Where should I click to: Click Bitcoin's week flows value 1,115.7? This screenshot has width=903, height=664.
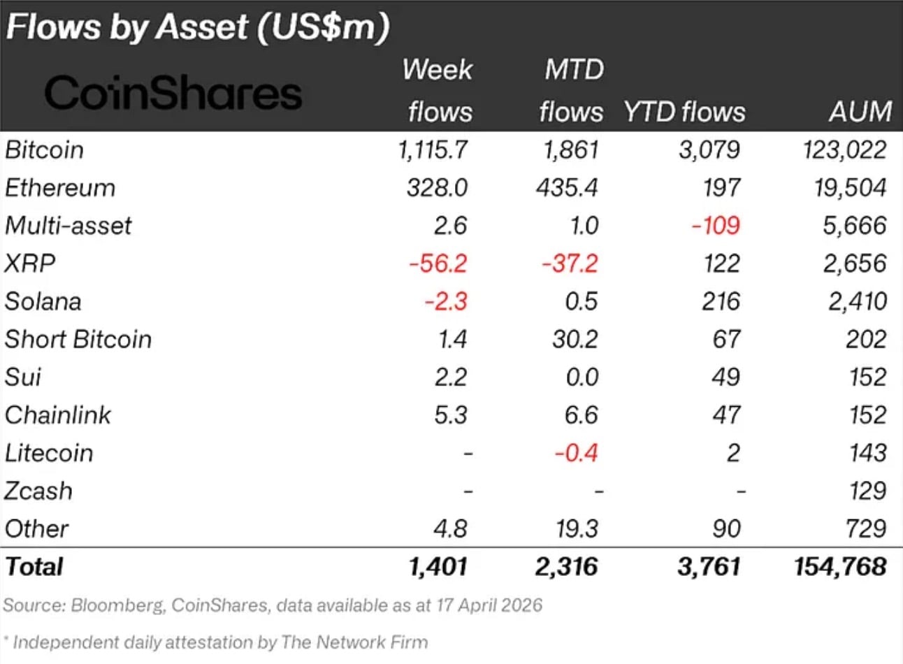coord(433,150)
